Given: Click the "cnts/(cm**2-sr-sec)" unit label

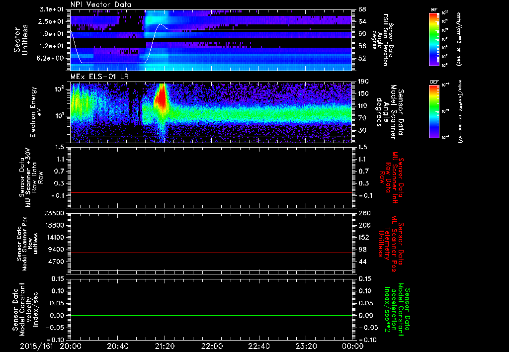Looking at the screenshot, I should pos(459,39).
